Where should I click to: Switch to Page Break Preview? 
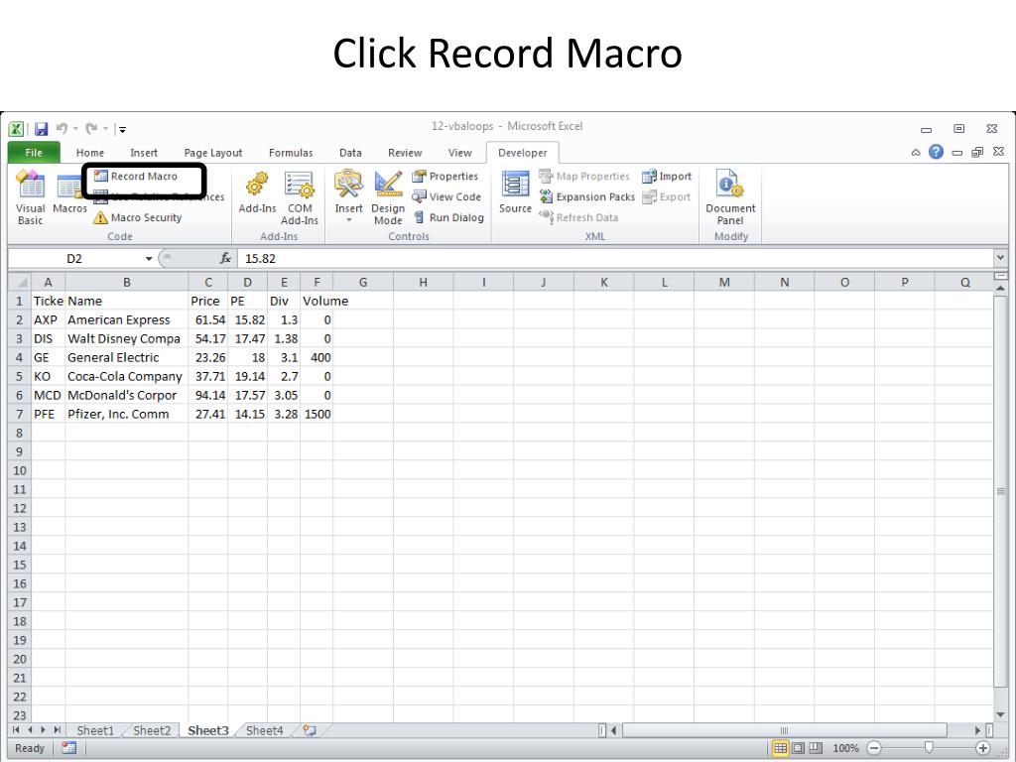816,748
